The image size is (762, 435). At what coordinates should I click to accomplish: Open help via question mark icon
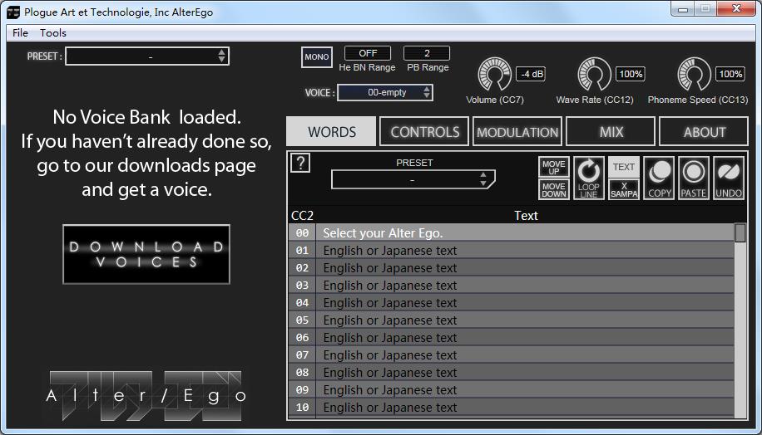pyautogui.click(x=301, y=164)
